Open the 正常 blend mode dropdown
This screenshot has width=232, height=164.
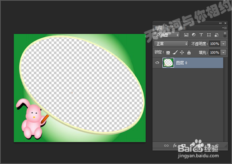coord(171,44)
